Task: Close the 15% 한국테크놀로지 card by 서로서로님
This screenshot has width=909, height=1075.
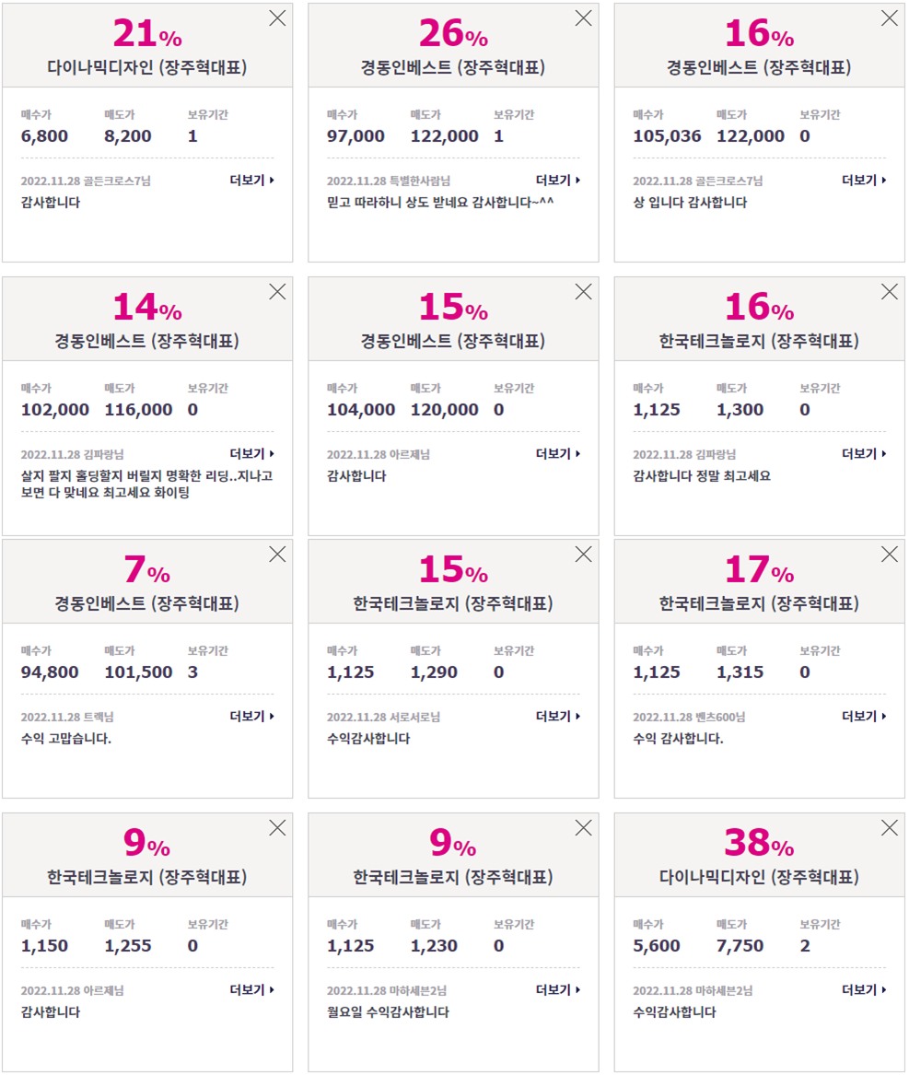Action: (583, 555)
